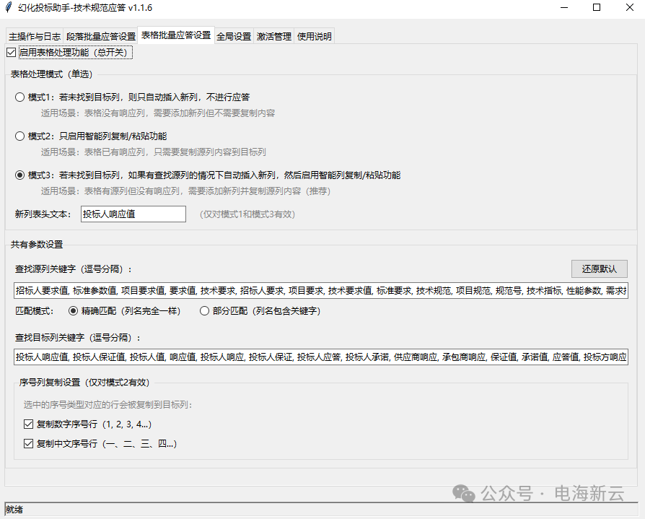The height and width of the screenshot is (519, 645).
Task: Toggle the 启用表格处理功能 master switch
Action: pos(11,52)
